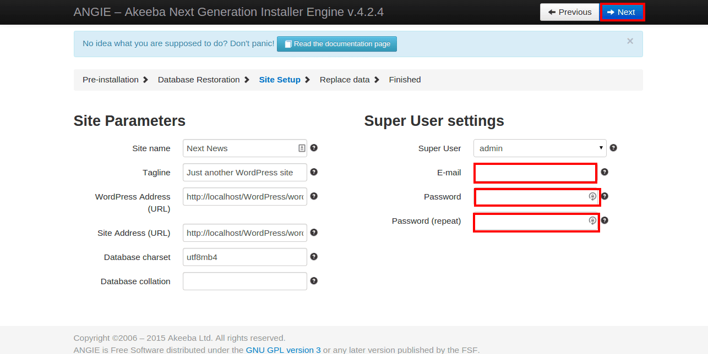This screenshot has width=708, height=354.
Task: Click help icon beside E-mail field
Action: tap(604, 172)
